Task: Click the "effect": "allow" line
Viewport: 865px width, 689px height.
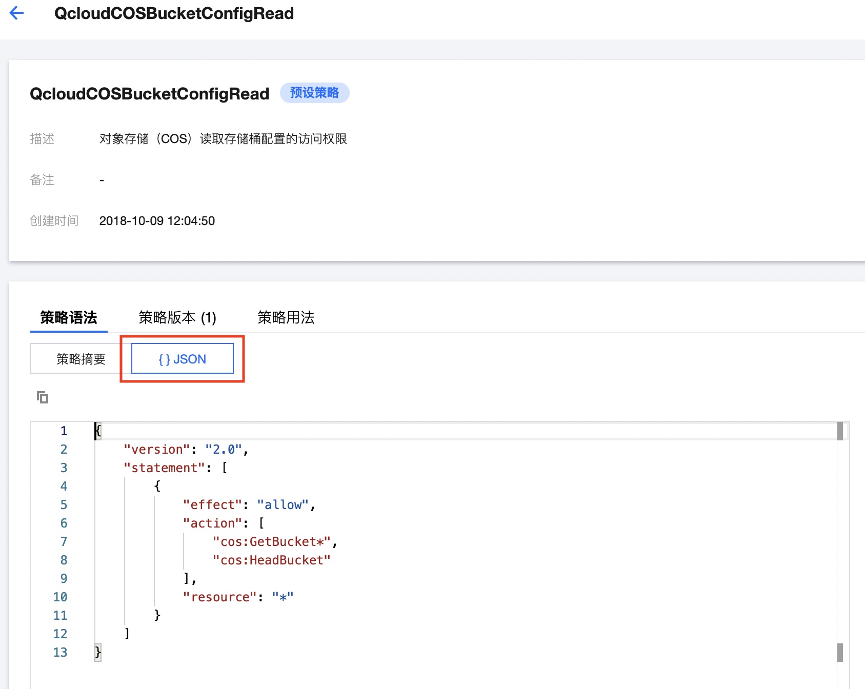Action: pos(249,505)
